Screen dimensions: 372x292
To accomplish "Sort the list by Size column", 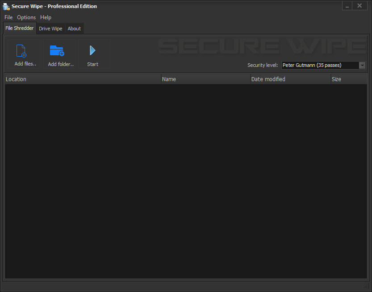I will click(349, 79).
